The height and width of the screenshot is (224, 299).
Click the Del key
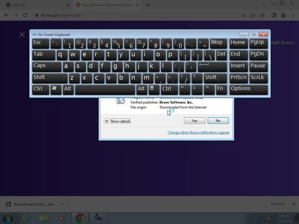(x=222, y=55)
